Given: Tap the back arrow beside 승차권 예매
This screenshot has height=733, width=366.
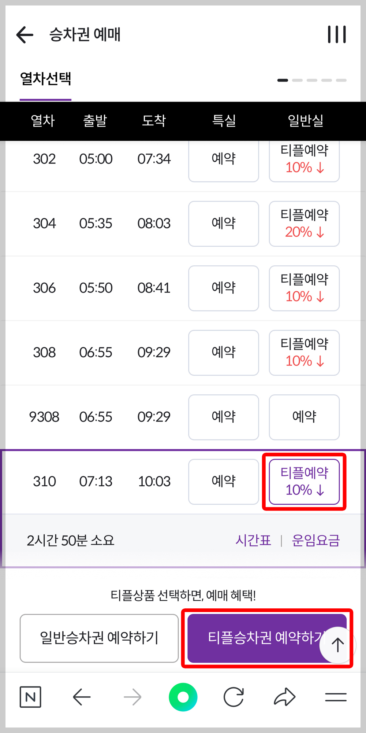Looking at the screenshot, I should [x=24, y=34].
